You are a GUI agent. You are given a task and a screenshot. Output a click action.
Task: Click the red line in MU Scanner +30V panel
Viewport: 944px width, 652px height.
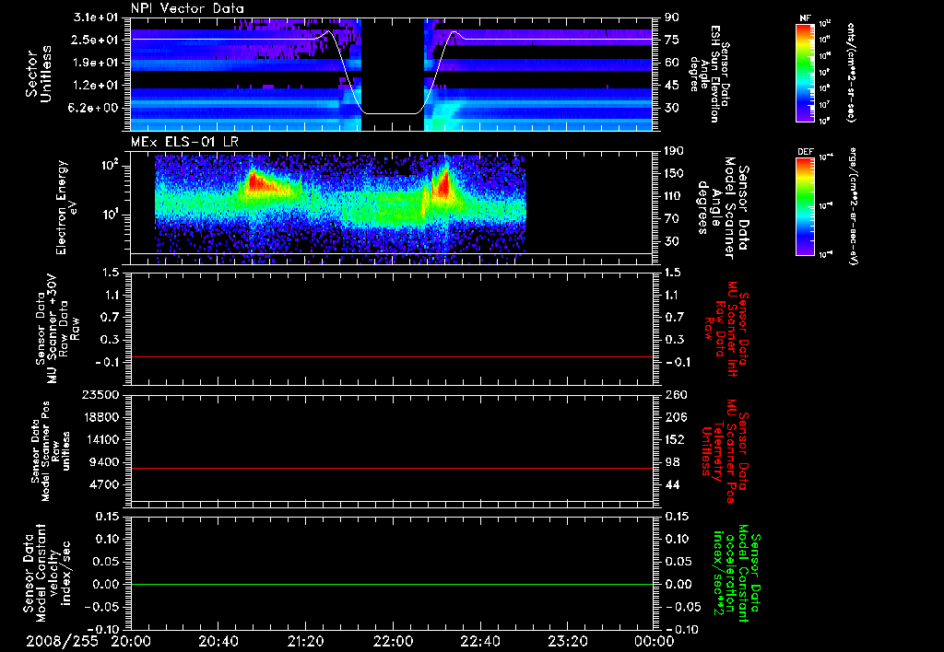click(392, 356)
